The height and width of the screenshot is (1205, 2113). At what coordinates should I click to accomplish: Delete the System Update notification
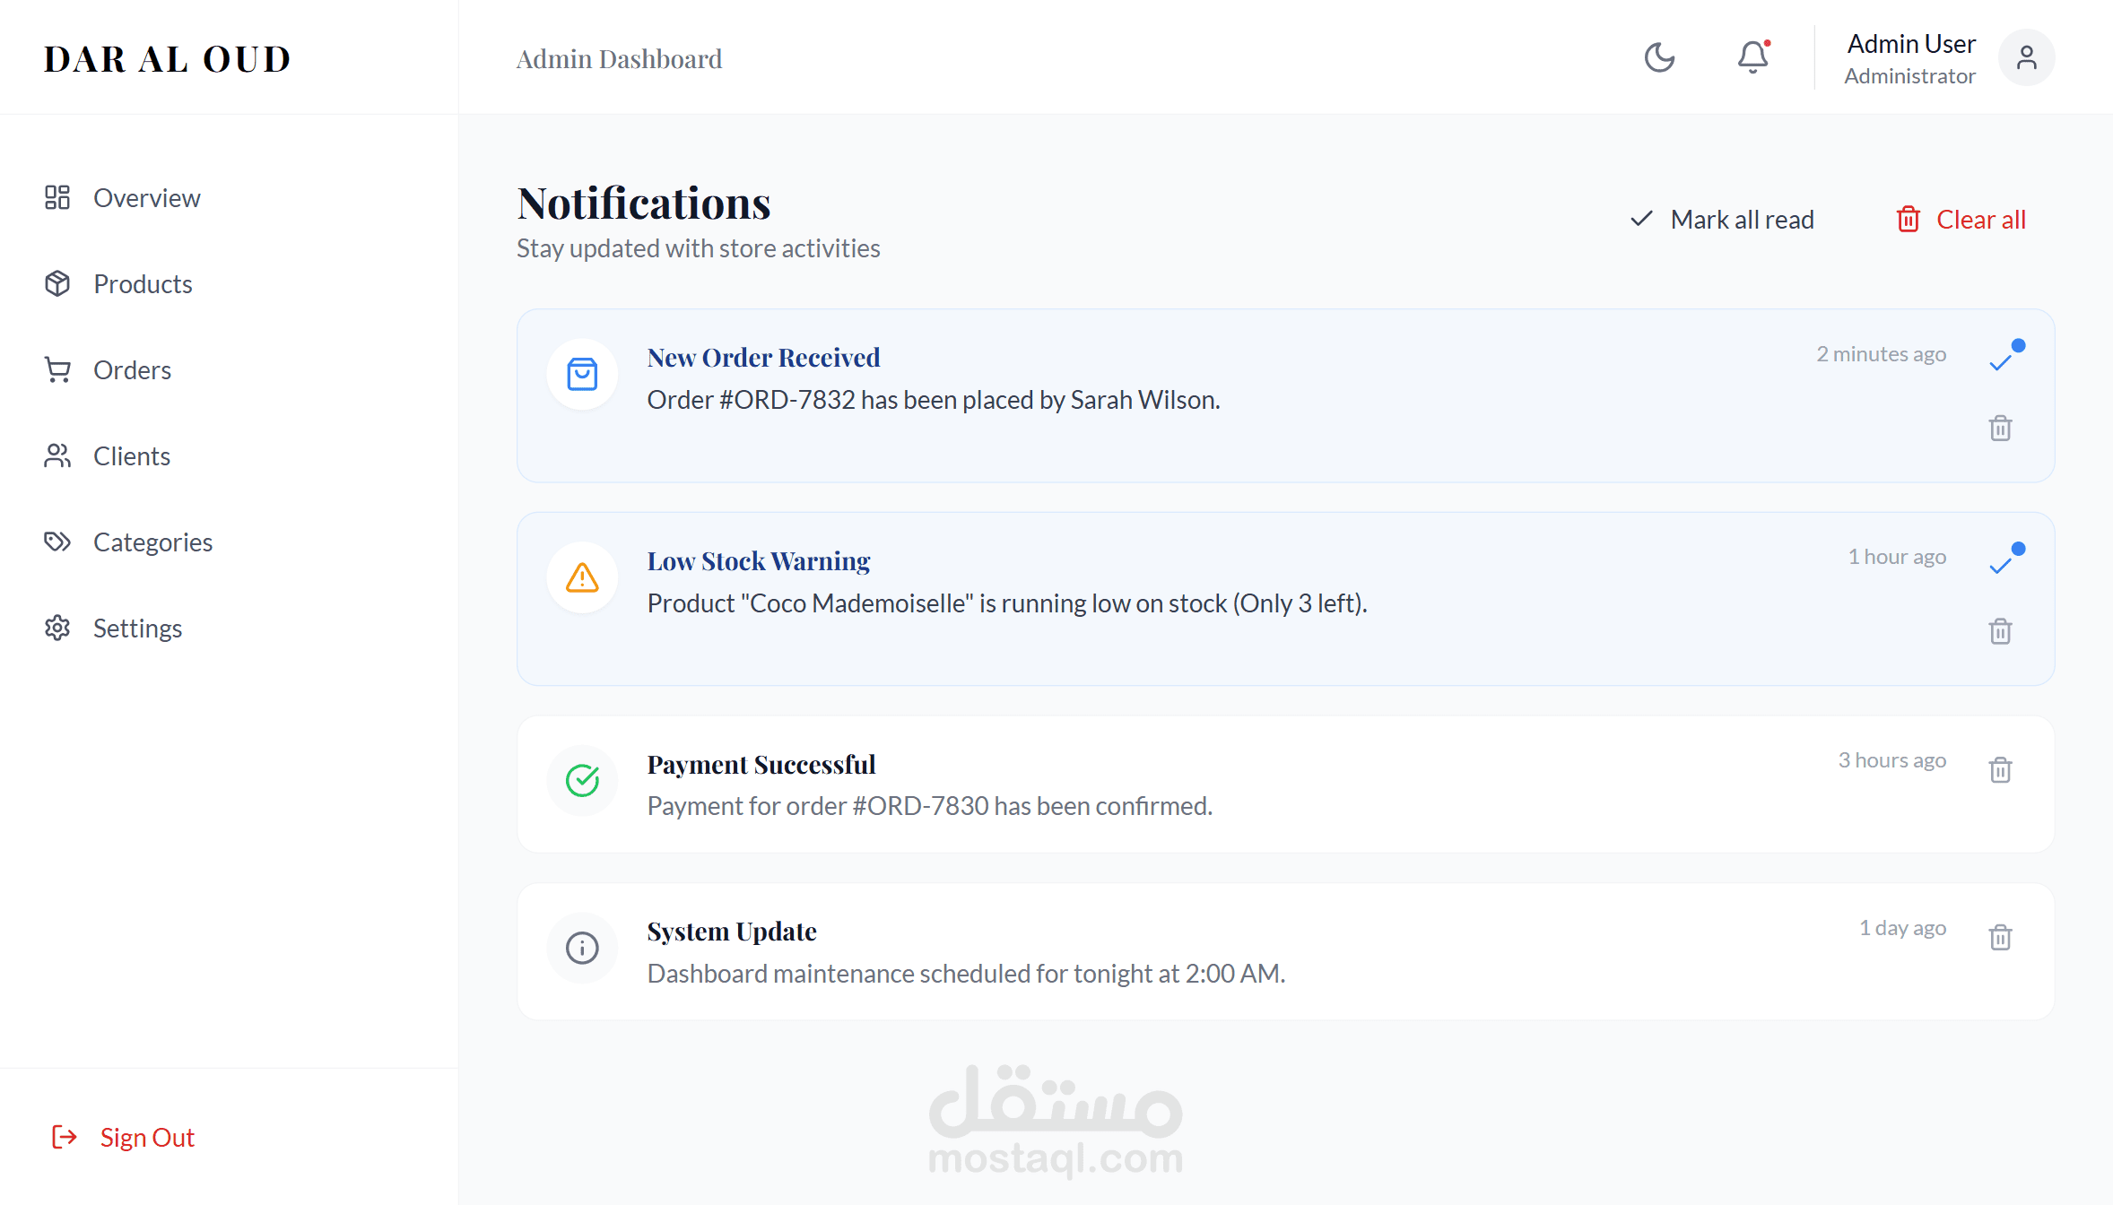(2000, 937)
